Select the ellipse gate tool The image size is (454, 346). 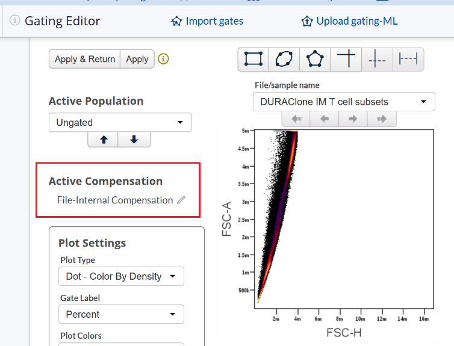coord(284,59)
